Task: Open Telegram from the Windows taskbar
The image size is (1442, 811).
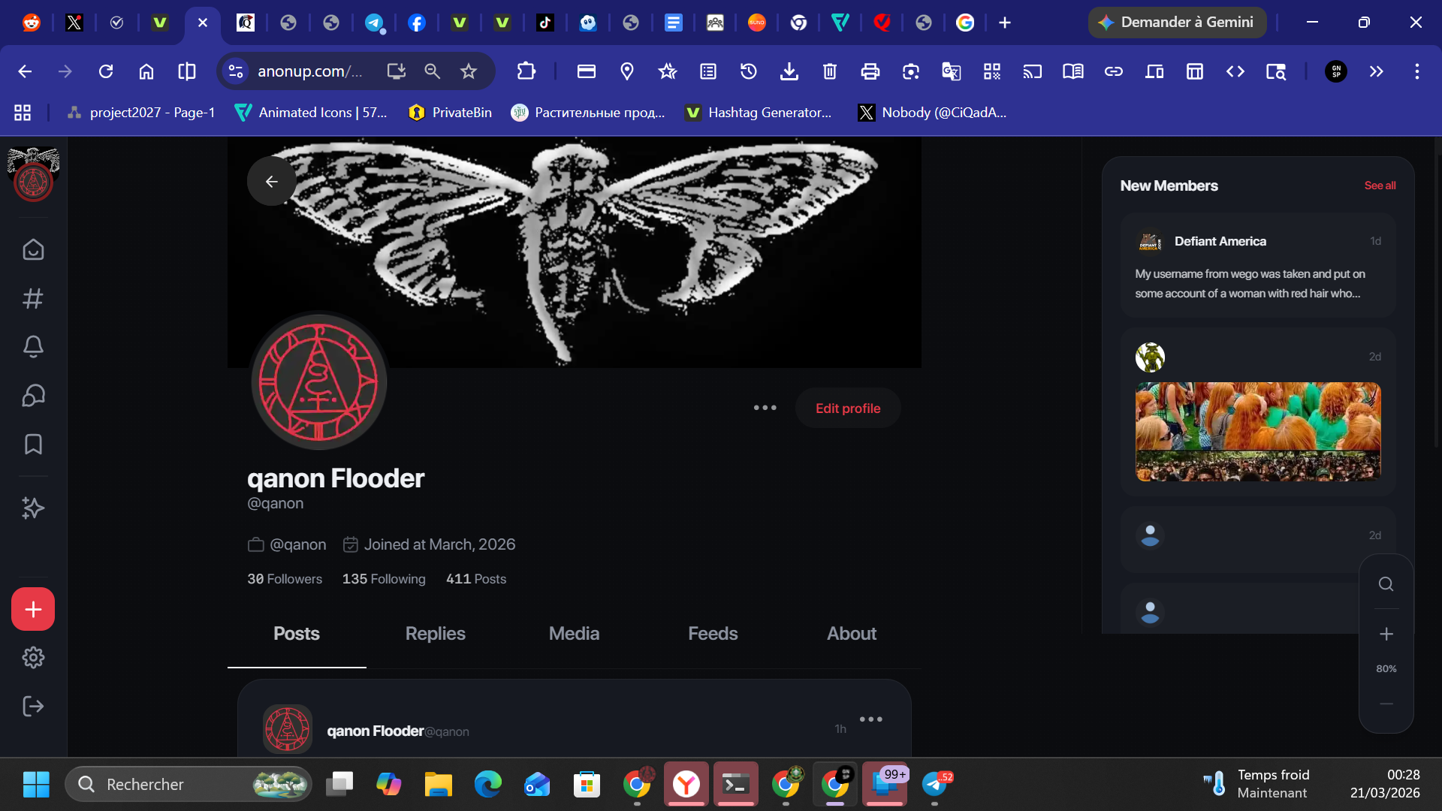Action: pos(934,784)
